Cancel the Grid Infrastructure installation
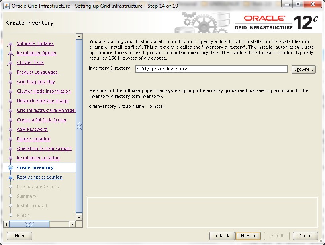 point(305,236)
